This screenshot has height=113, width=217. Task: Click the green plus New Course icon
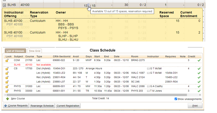(x=8, y=99)
